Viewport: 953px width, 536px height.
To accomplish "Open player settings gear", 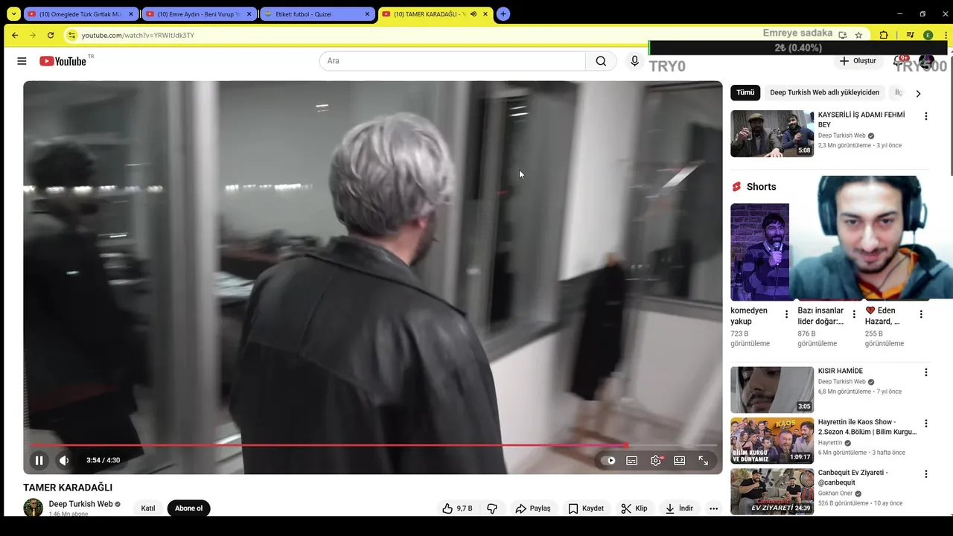I will (x=656, y=460).
